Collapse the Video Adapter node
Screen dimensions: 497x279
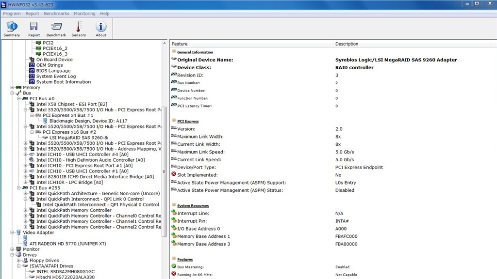tap(12, 232)
